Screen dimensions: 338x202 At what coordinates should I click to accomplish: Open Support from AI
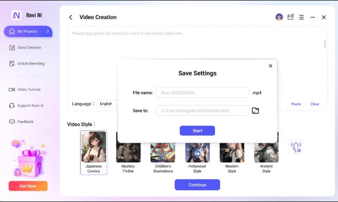click(x=26, y=106)
